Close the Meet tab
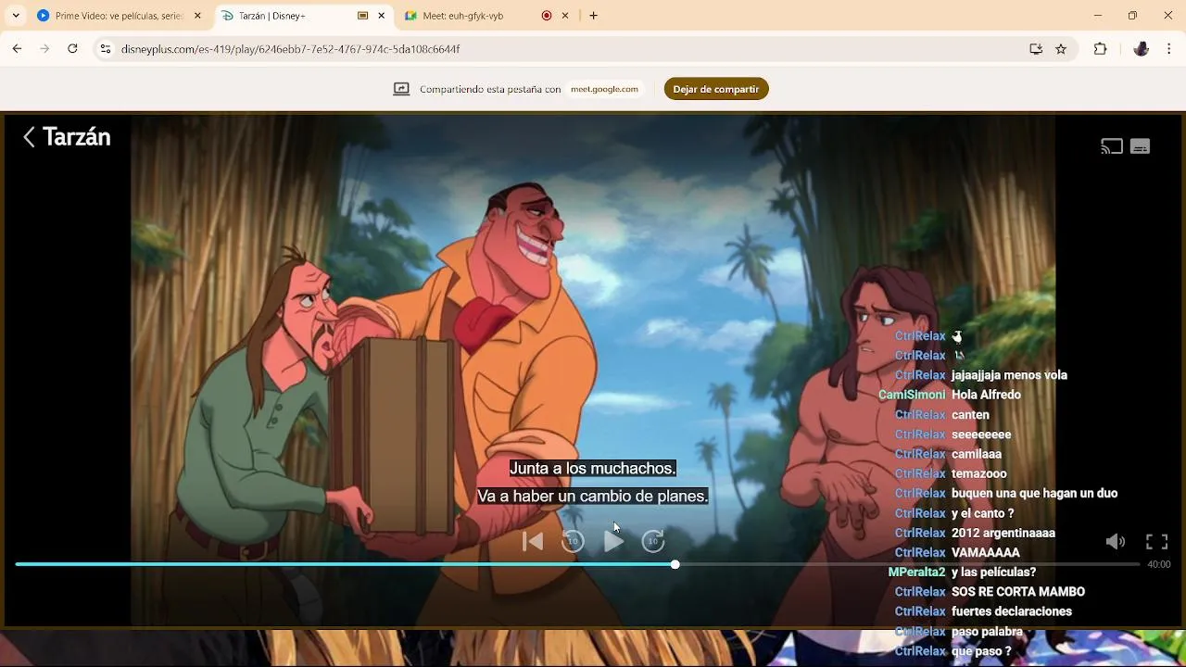 coord(565,16)
